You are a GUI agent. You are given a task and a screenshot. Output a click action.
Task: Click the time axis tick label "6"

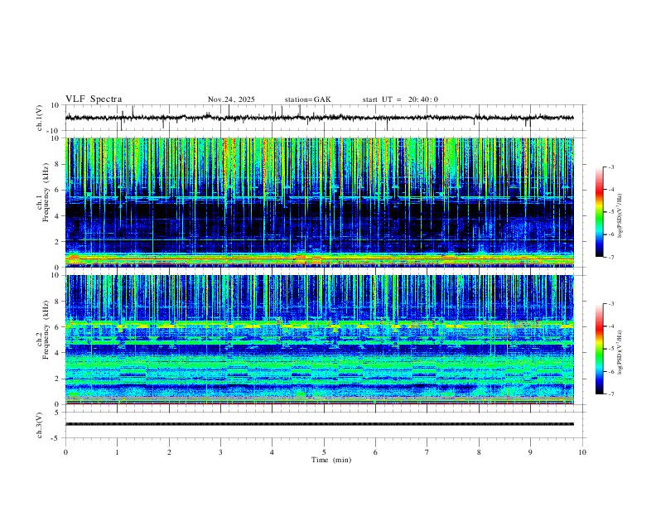click(376, 452)
